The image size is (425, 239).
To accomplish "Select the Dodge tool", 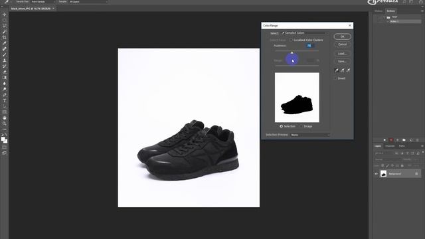I will pos(5,89).
